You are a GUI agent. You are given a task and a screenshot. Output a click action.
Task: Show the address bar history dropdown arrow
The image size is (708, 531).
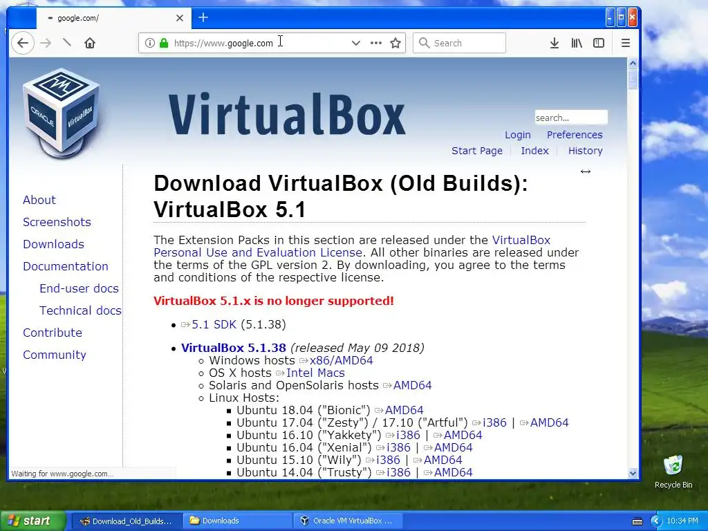pyautogui.click(x=356, y=43)
